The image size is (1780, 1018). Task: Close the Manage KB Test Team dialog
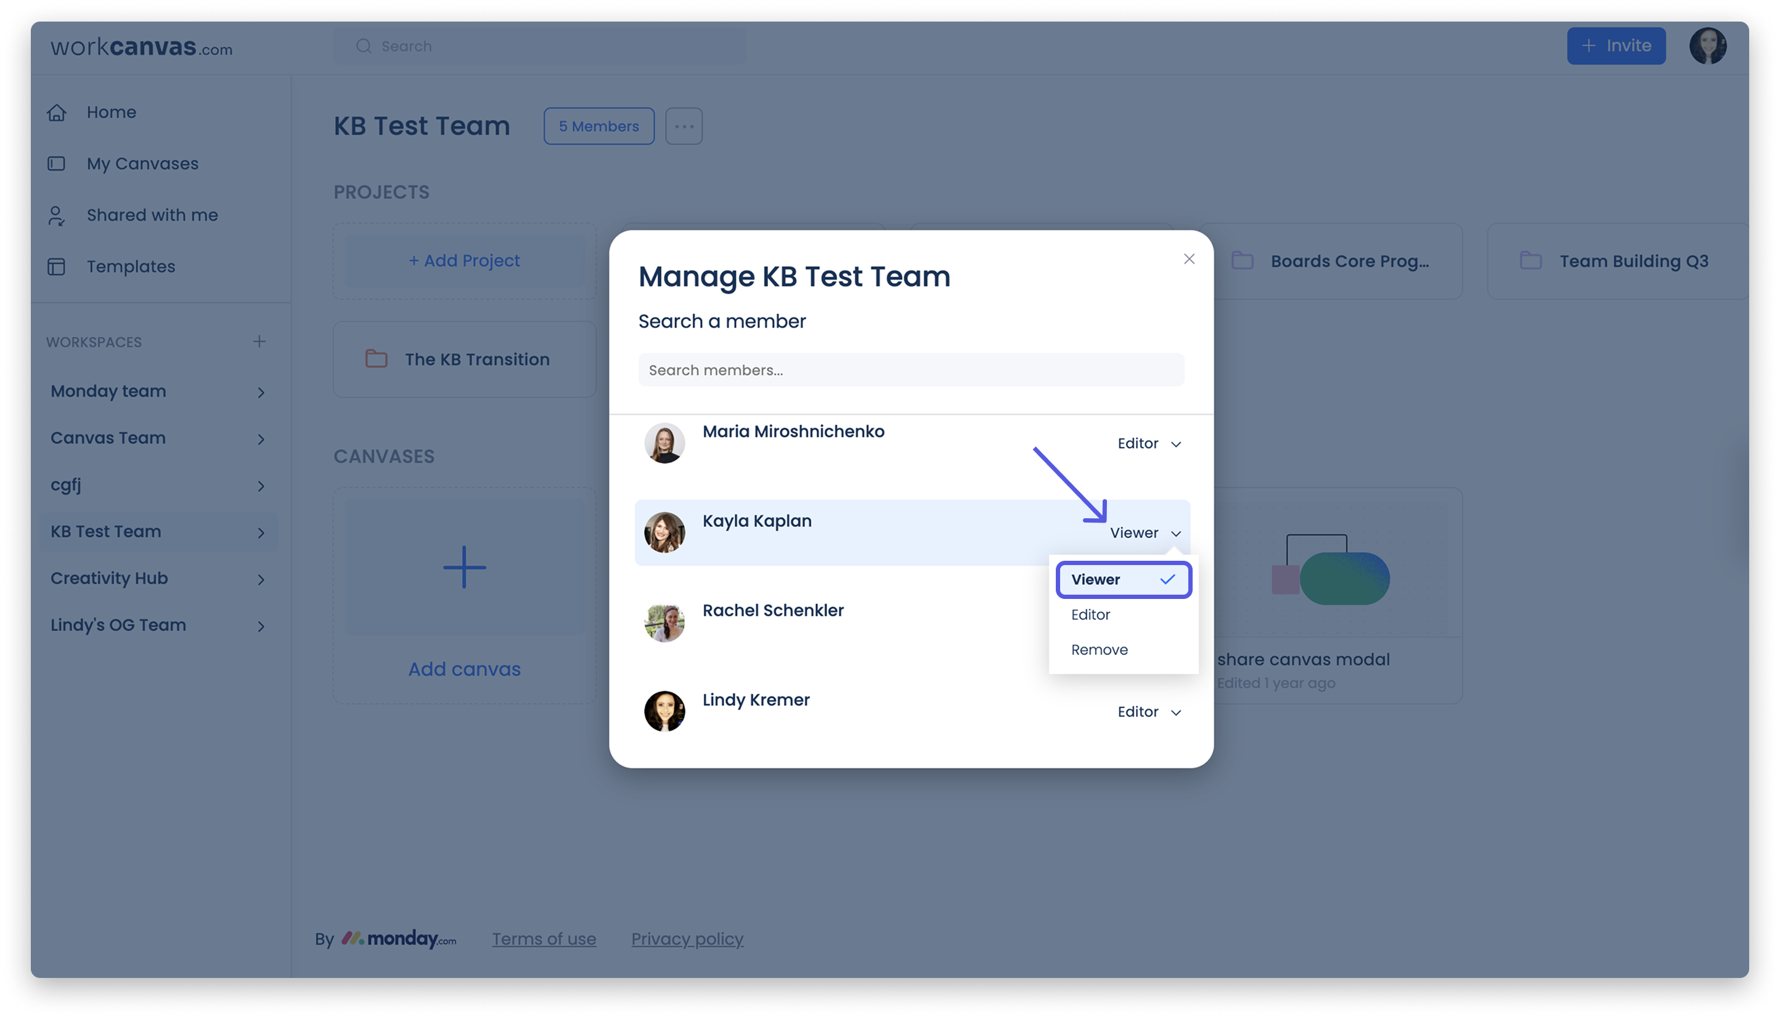coord(1188,259)
